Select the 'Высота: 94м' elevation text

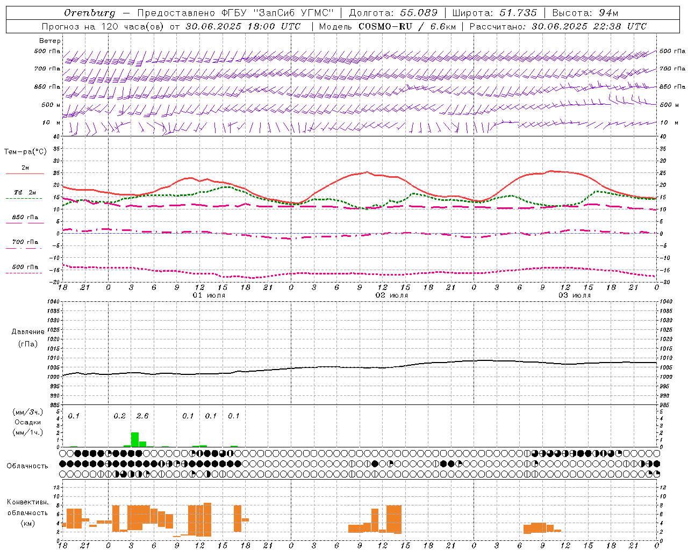[585, 13]
